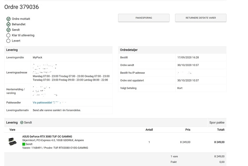Select Bestilt date 17/09/2020 16:28

(x=188, y=57)
